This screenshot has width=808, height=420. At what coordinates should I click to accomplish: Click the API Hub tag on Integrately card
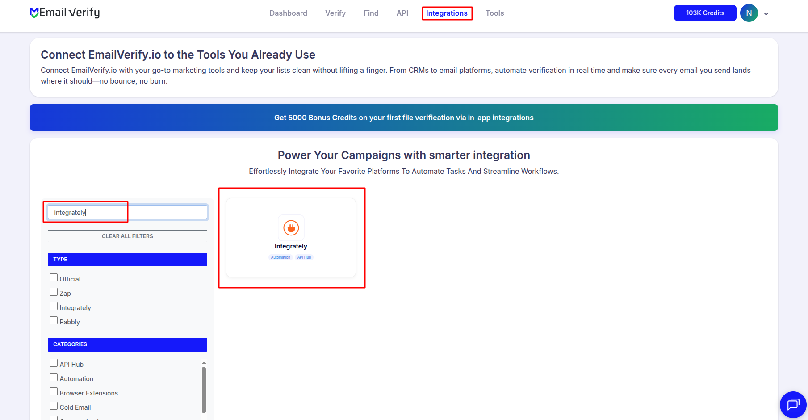[x=304, y=257]
